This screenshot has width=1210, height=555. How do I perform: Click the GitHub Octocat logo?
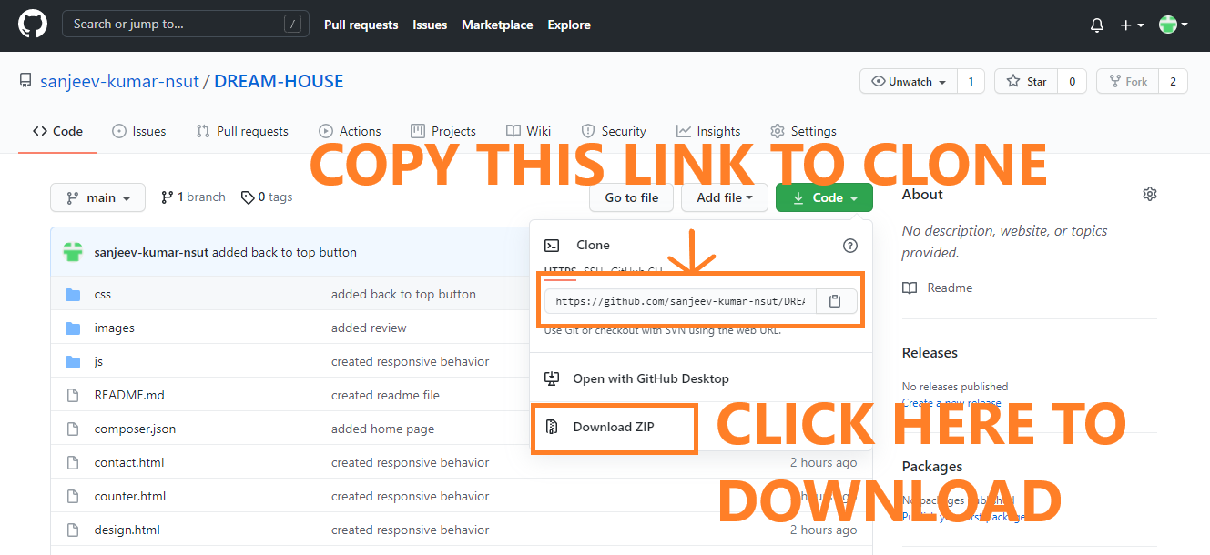click(32, 25)
